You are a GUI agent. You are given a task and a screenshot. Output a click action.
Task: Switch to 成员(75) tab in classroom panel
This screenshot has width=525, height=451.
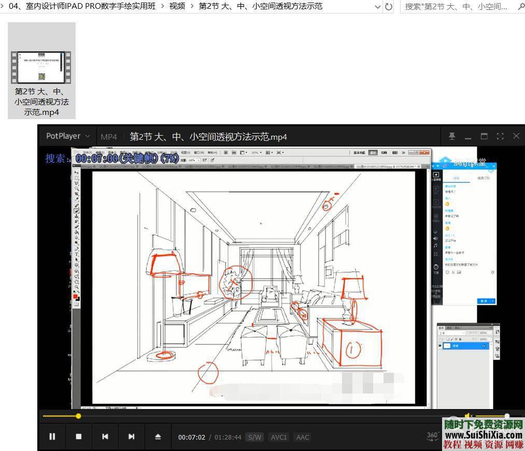484,178
